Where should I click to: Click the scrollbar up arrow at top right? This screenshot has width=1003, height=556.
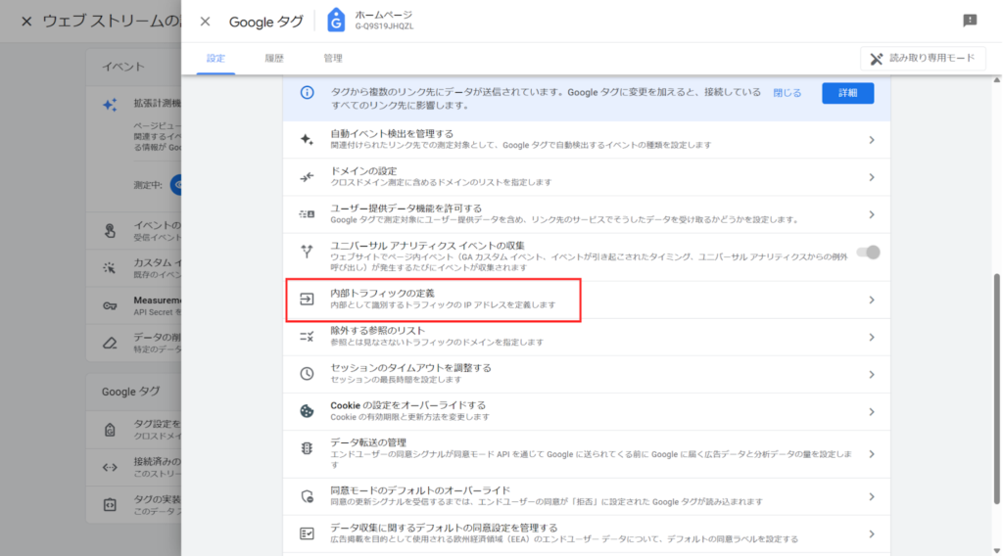996,80
